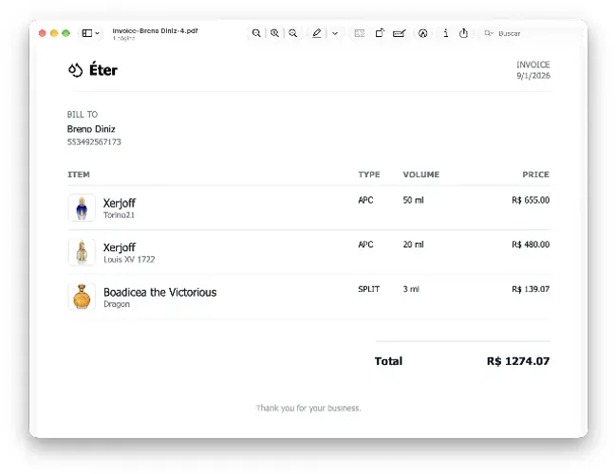616x474 pixels.
Task: Select the highlight pen tool
Action: click(x=317, y=33)
